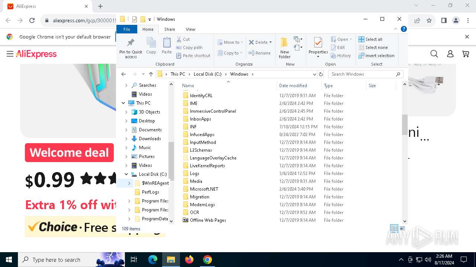Click the Cut scissors command
Image resolution: width=476 pixels, height=267 pixels.
183,39
